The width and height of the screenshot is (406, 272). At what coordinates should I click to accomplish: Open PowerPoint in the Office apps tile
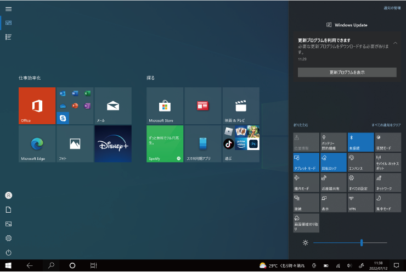(75, 106)
